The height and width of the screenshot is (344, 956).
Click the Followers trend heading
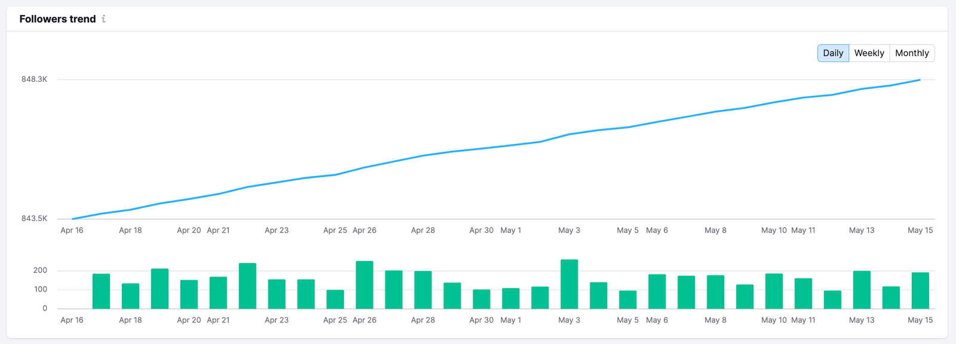point(57,19)
